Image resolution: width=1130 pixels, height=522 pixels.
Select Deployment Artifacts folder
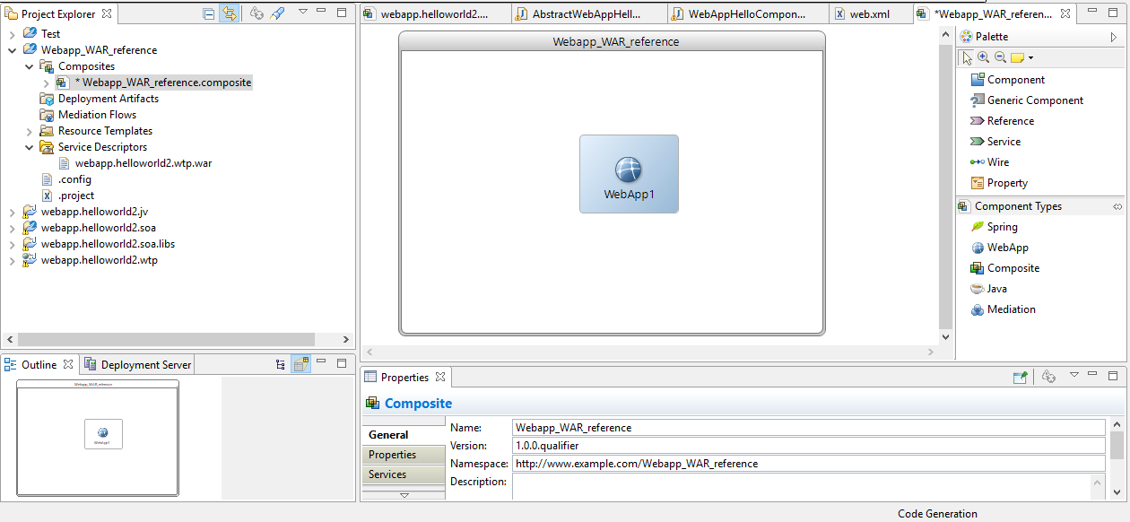pos(109,99)
